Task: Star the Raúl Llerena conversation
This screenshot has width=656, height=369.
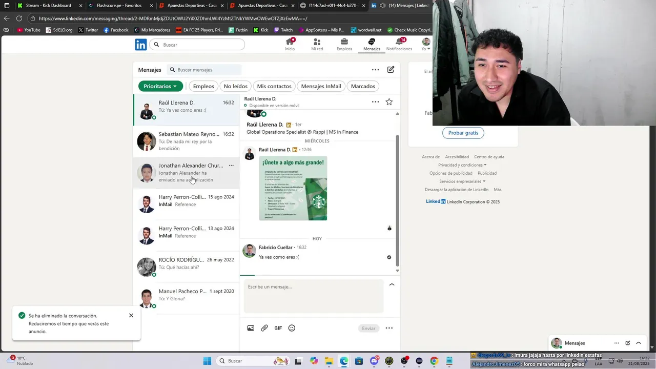Action: pos(389,102)
